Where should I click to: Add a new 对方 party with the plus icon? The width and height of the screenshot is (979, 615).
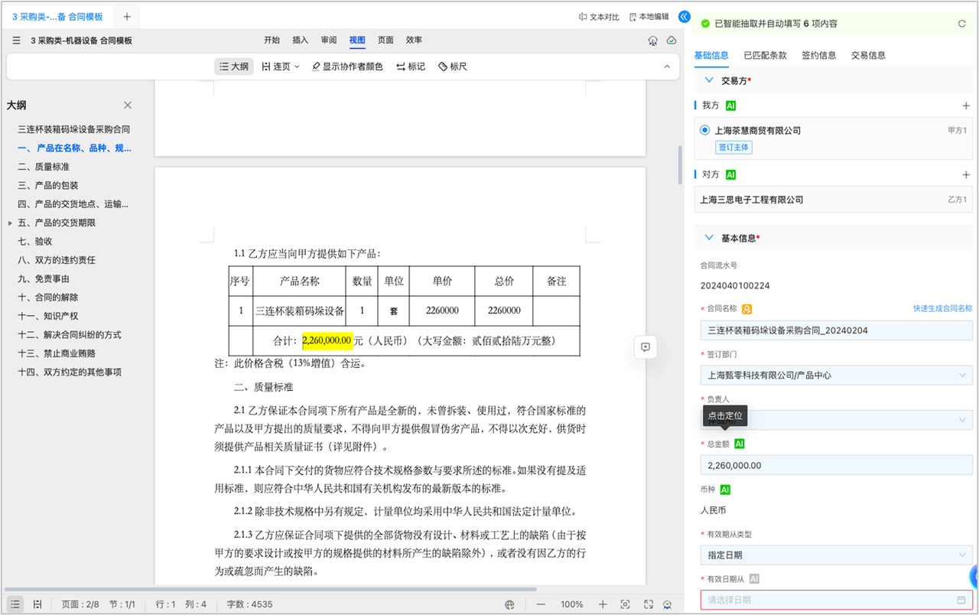966,174
